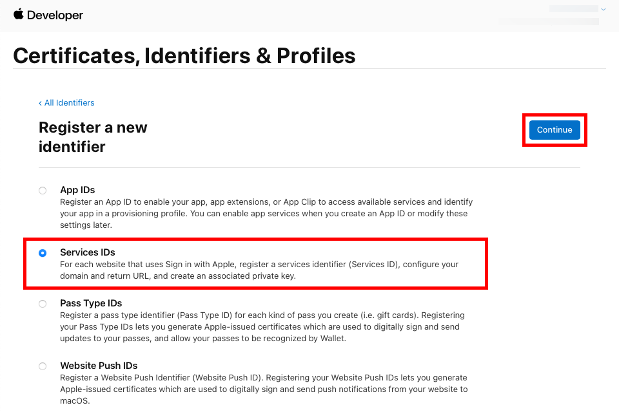This screenshot has height=412, width=619.
Task: Click the App IDs heading label
Action: coord(77,190)
